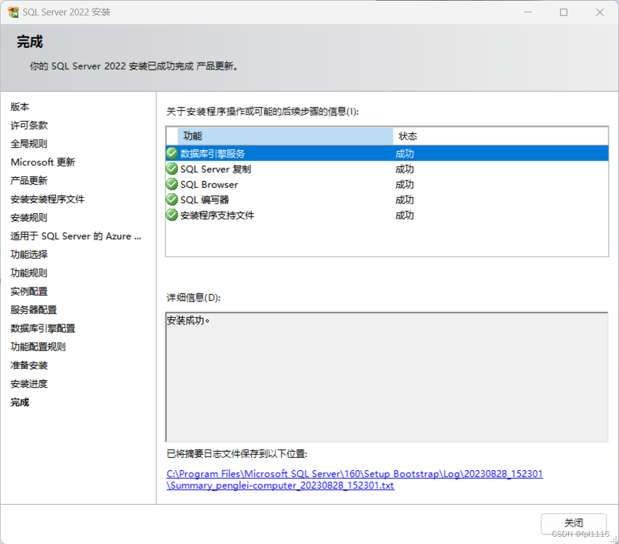The width and height of the screenshot is (619, 544).
Task: Select the 数据库引擎服务 row
Action: (387, 153)
